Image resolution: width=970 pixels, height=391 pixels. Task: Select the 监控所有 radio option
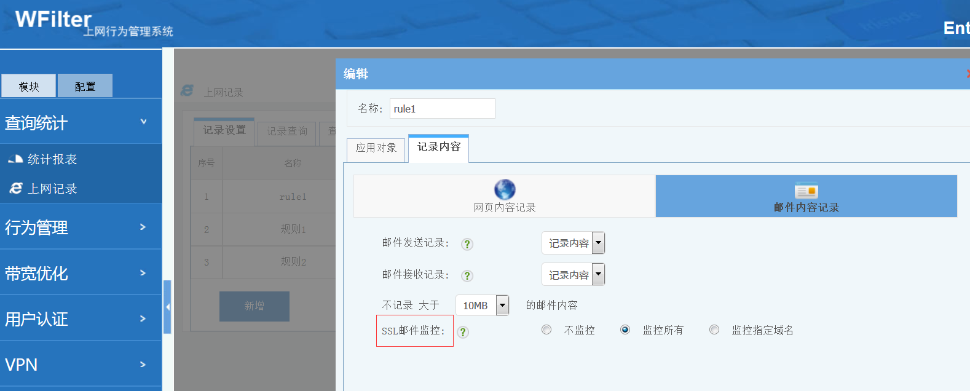[625, 330]
